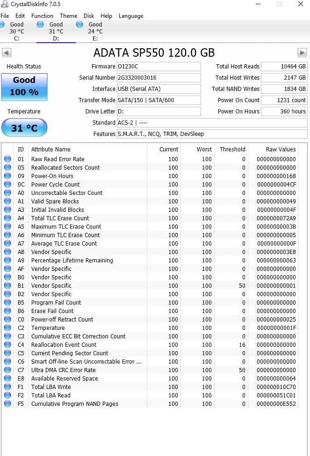
Task: Click the Good 100 % health status button
Action: (x=24, y=87)
